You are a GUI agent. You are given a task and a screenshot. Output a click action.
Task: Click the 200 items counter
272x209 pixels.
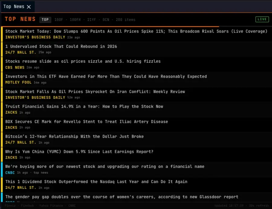point(125,20)
